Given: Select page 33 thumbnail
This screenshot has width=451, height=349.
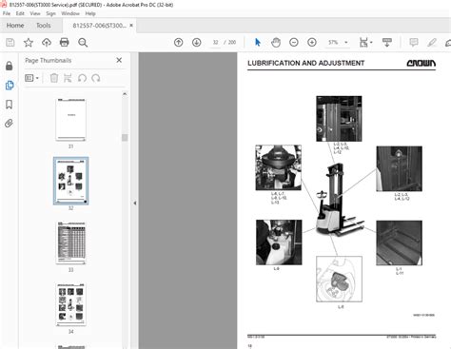Looking at the screenshot, I should 70,242.
